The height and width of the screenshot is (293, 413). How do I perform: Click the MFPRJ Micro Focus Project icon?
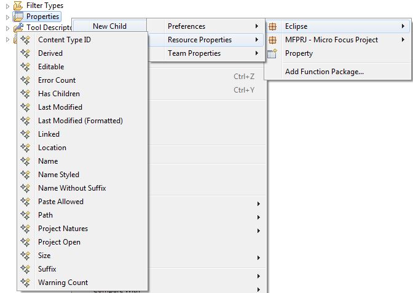click(273, 40)
